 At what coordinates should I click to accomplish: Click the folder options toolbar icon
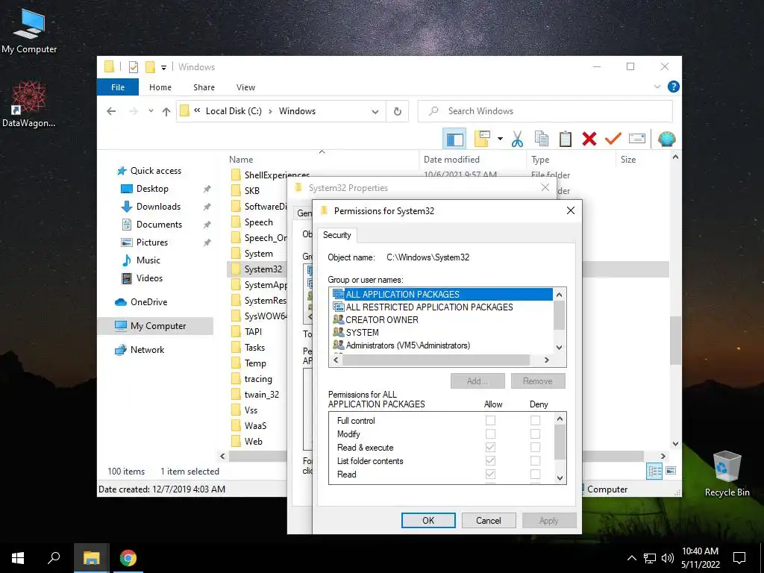pyautogui.click(x=483, y=140)
